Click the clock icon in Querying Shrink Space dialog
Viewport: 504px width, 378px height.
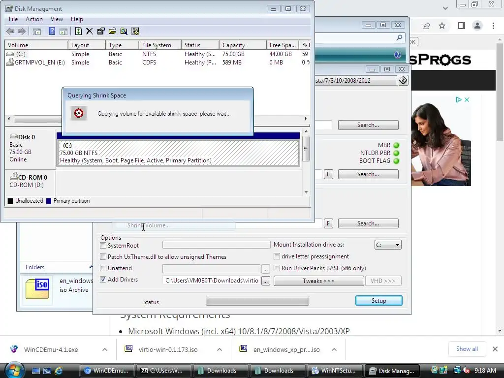(79, 113)
